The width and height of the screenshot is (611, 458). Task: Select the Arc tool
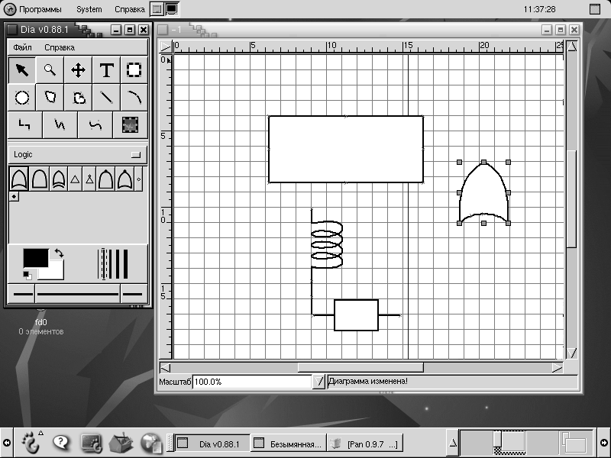[x=134, y=98]
